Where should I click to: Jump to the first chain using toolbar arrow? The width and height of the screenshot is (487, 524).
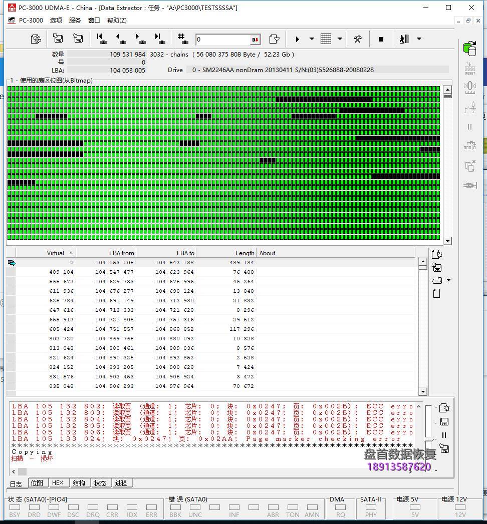click(x=101, y=39)
